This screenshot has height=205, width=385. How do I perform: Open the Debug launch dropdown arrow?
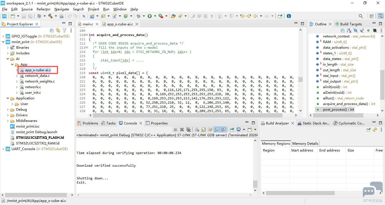pyautogui.click(x=144, y=16)
